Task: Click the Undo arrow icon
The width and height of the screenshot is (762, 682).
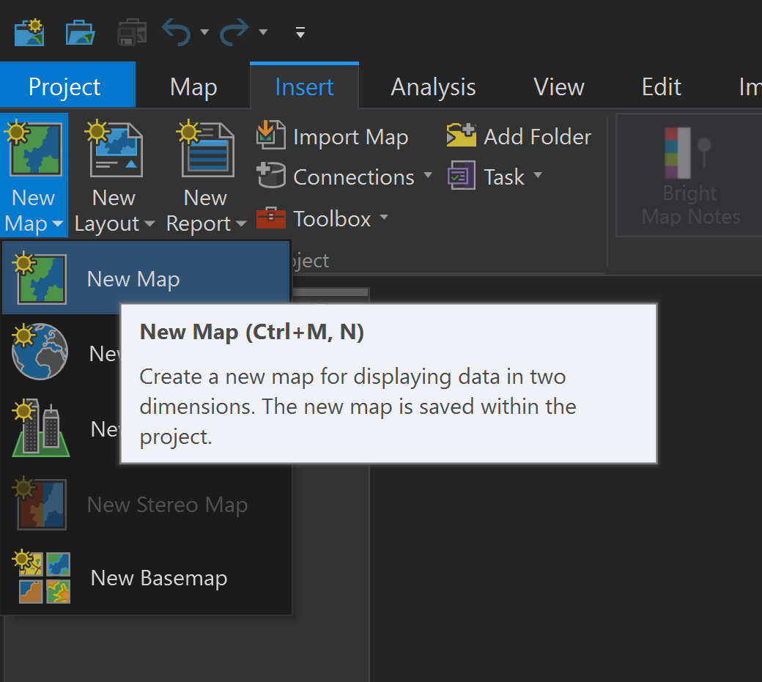Action: click(x=176, y=32)
